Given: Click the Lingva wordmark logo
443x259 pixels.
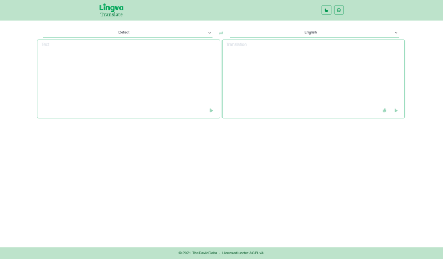Looking at the screenshot, I should point(111,7).
